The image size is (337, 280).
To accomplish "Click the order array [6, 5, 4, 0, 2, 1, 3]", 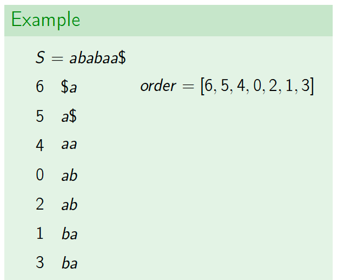I will pyautogui.click(x=257, y=86).
